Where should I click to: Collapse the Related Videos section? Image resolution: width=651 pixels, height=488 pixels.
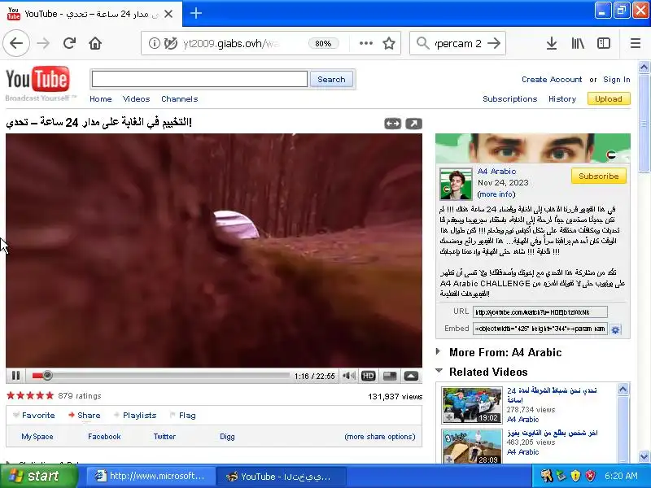(x=488, y=372)
